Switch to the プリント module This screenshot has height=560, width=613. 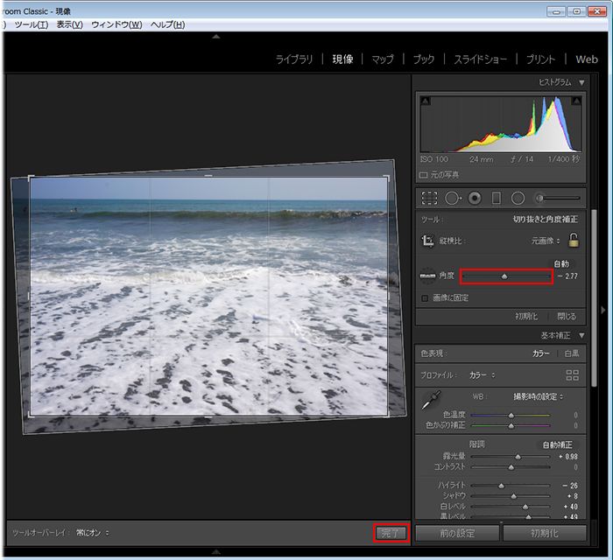click(540, 59)
